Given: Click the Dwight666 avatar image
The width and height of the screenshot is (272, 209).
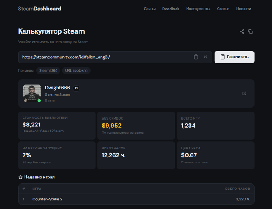Looking at the screenshot, I should [x=32, y=93].
